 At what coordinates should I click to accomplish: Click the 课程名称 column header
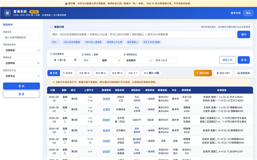pos(120,90)
